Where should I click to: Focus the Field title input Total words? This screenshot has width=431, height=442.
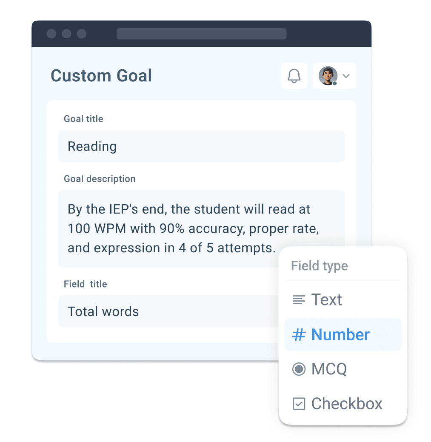pos(168,311)
